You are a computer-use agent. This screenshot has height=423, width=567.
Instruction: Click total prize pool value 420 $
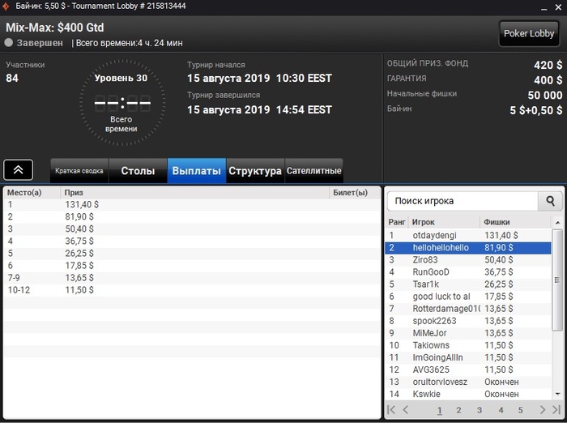point(548,65)
